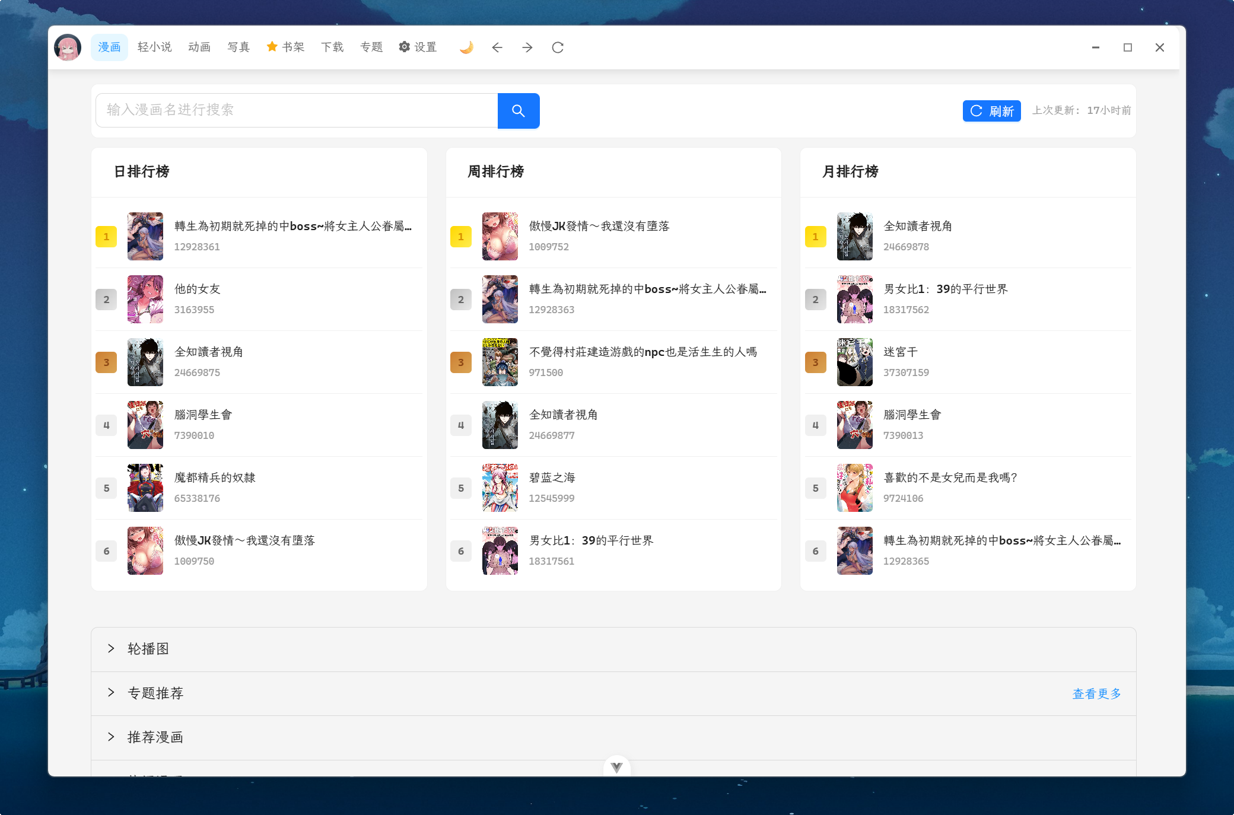Switch to the 轻小说 tab
Image resolution: width=1234 pixels, height=815 pixels.
pyautogui.click(x=154, y=47)
